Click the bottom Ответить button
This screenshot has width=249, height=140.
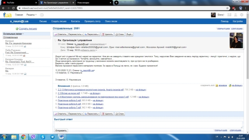[60, 114]
